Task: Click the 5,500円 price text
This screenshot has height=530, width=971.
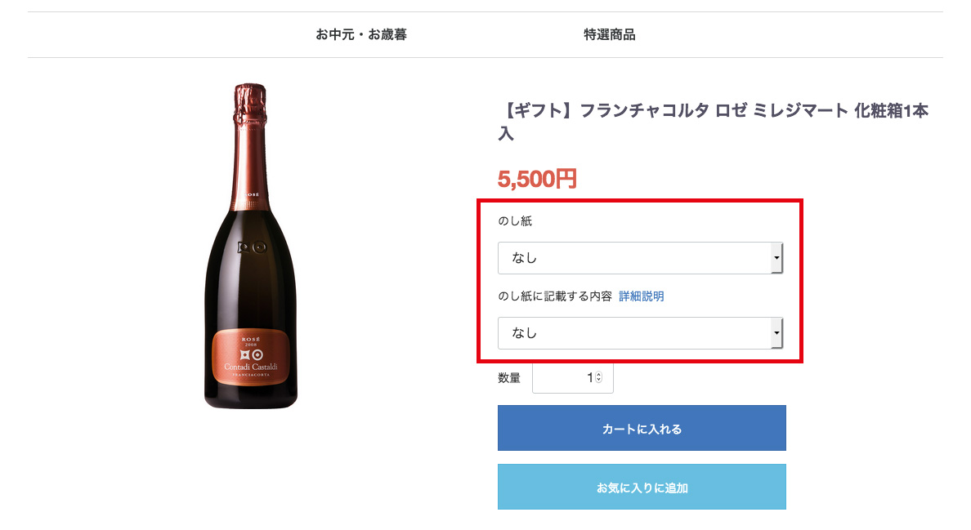Action: 537,179
